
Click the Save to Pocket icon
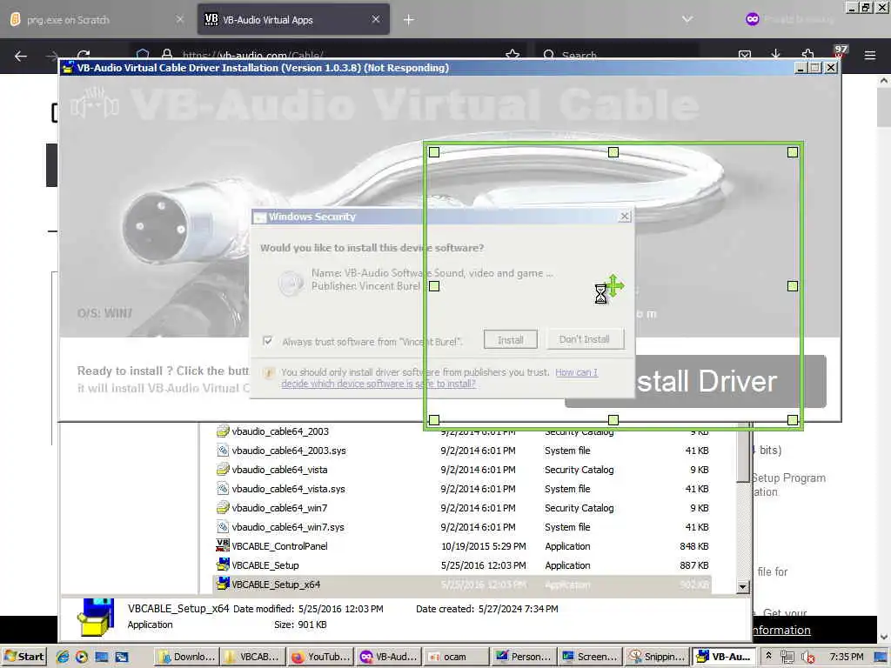(x=745, y=55)
